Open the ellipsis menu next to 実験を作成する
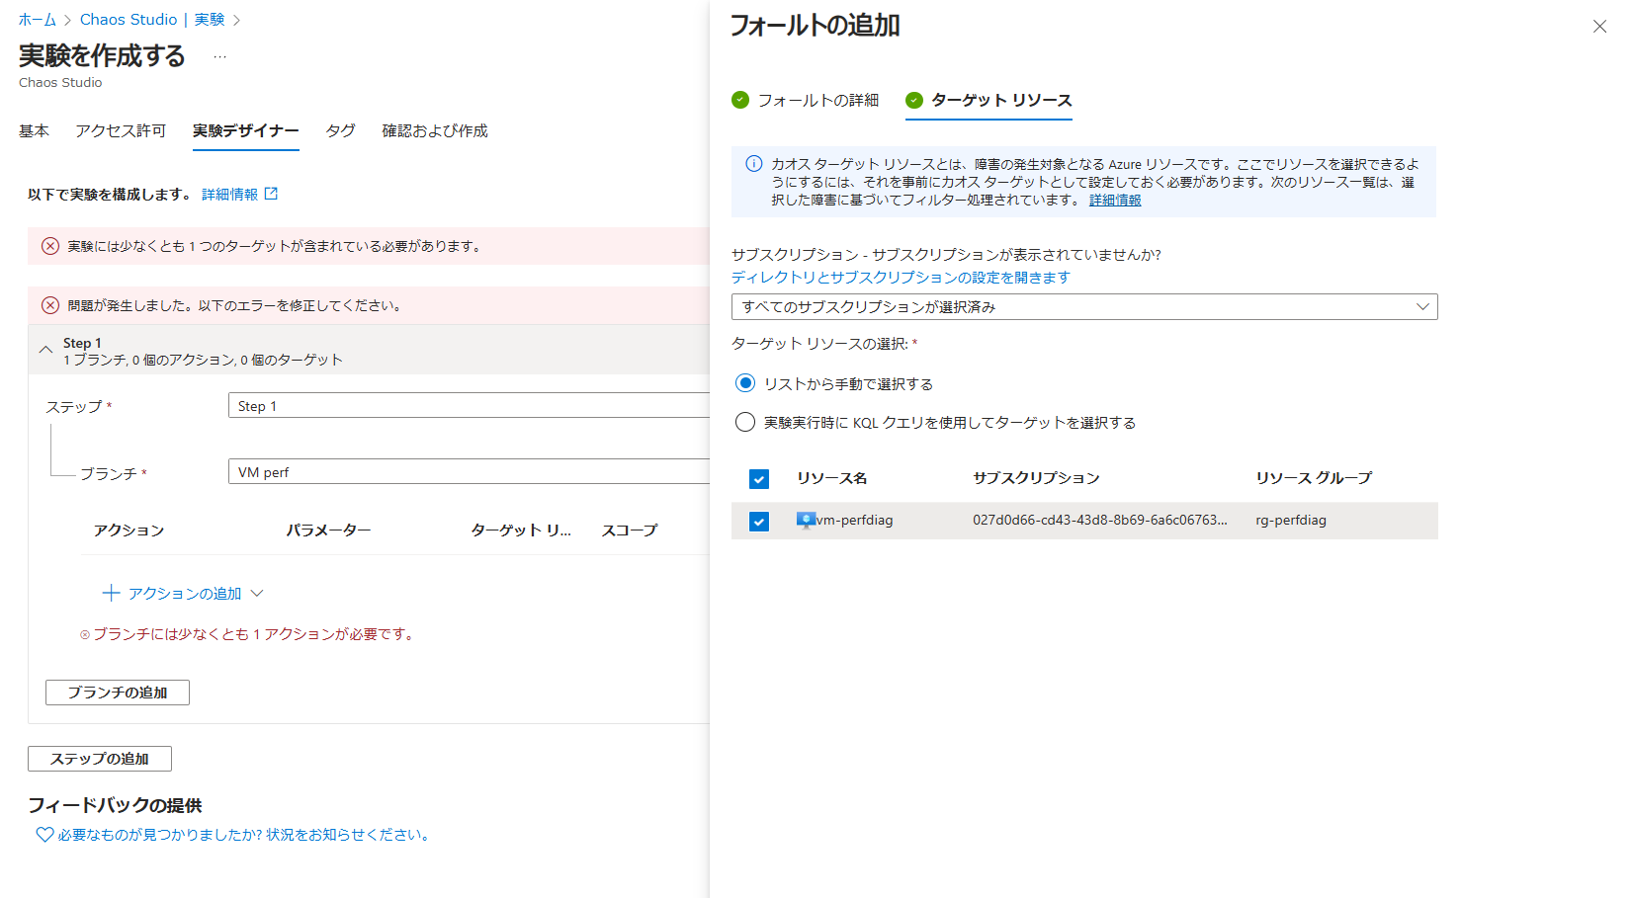Viewport: 1633px width, 898px height. 219,57
